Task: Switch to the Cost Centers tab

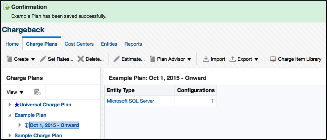Action: pyautogui.click(x=79, y=44)
